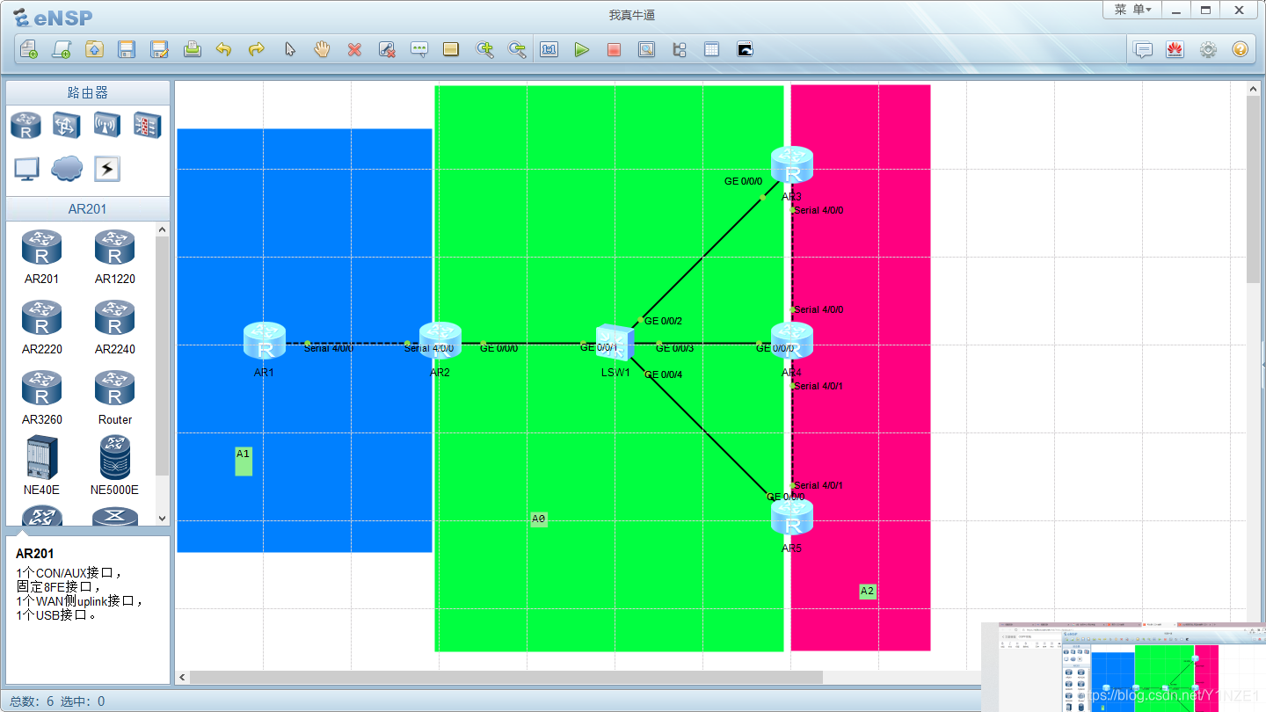
Task: Click the canvas horizontal scrollbar left arrow
Action: tap(183, 677)
